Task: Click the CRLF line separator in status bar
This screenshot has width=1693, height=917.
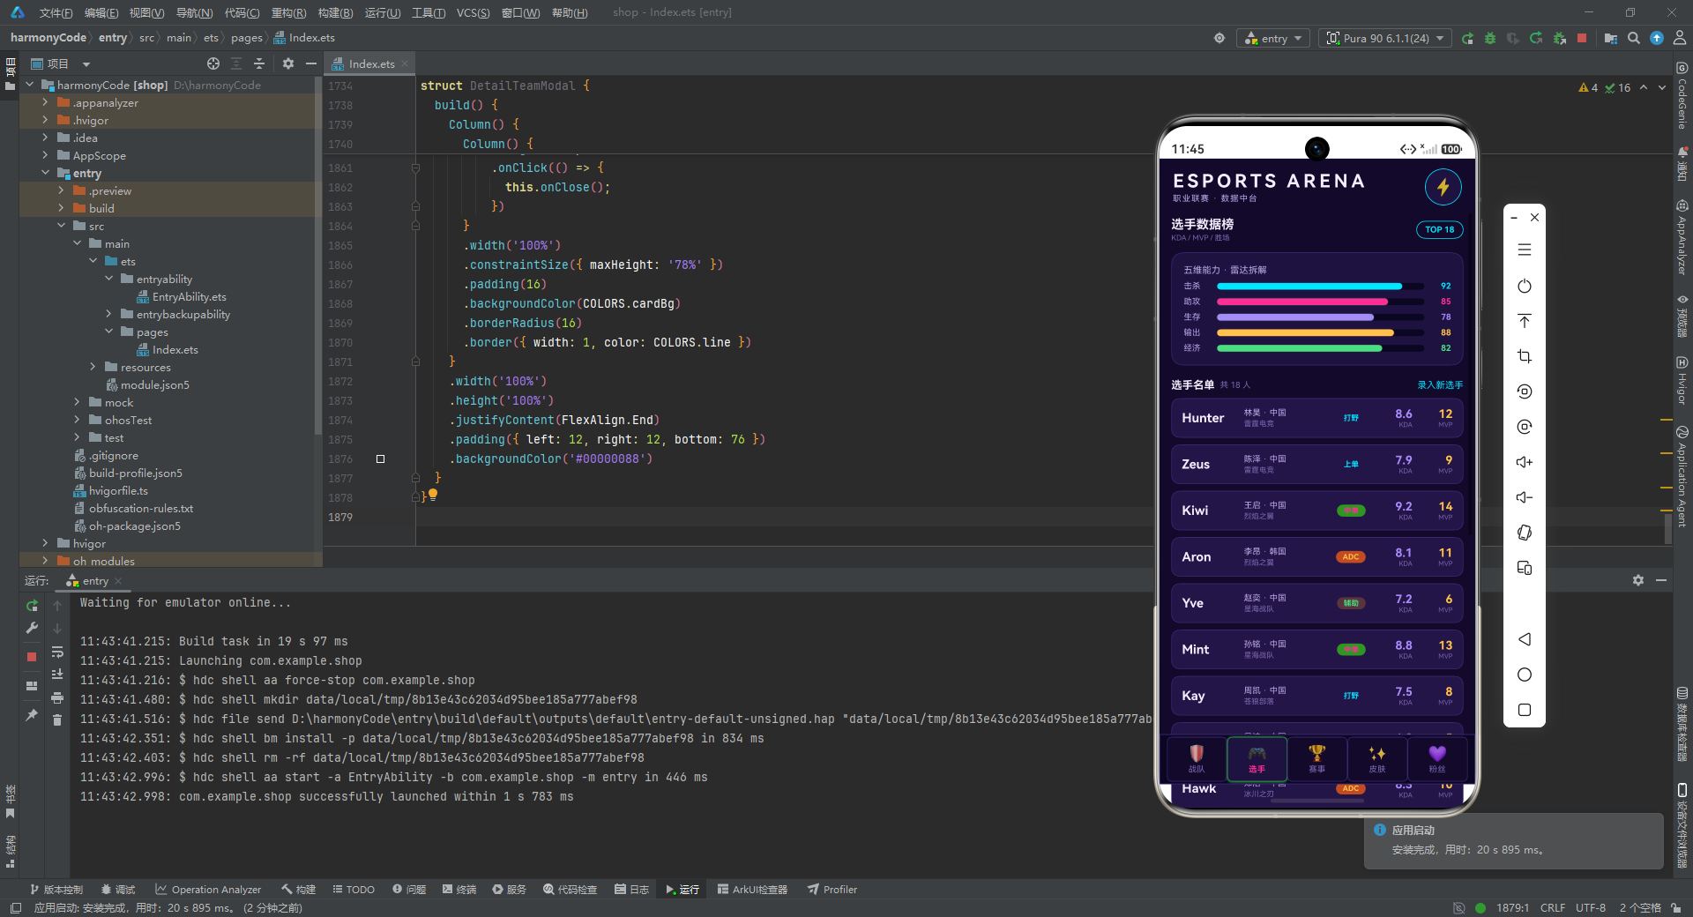Action: tap(1553, 907)
